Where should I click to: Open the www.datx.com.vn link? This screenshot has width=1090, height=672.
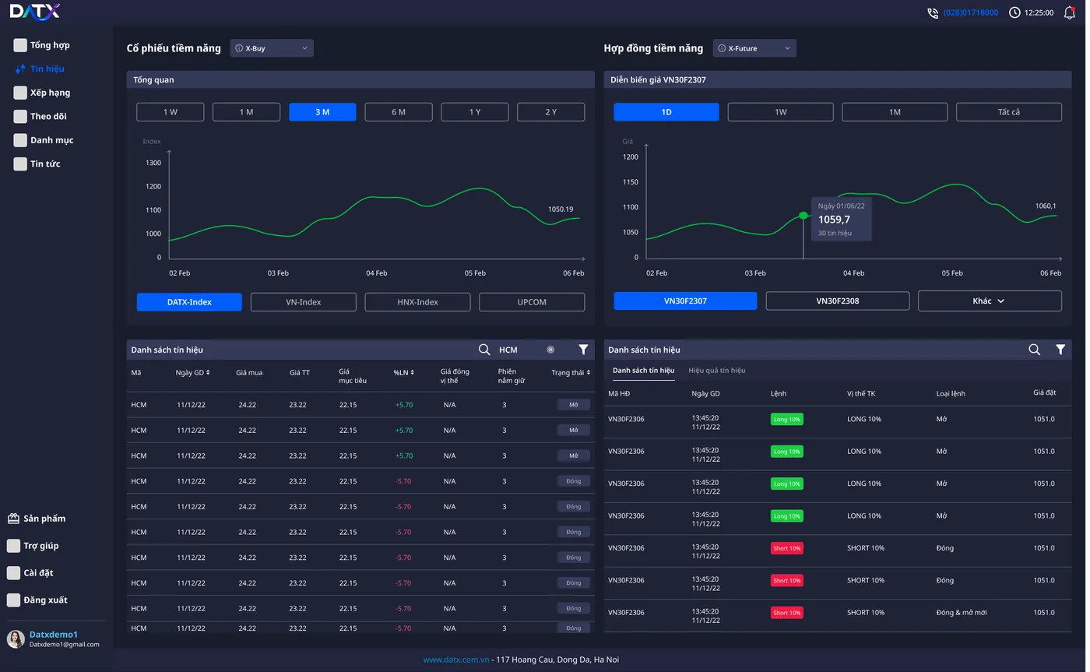[x=456, y=660]
